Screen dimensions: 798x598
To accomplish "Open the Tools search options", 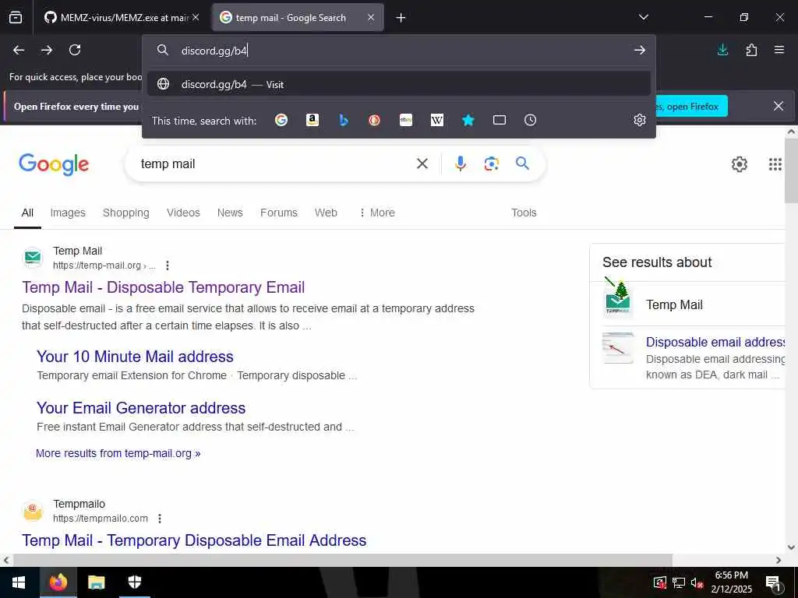I will pos(524,213).
